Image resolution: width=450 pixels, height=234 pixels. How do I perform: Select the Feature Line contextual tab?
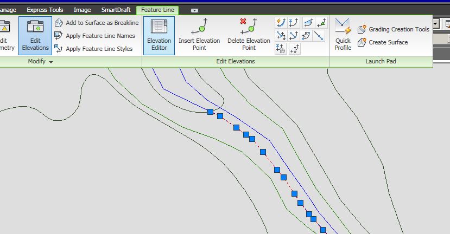tap(157, 10)
